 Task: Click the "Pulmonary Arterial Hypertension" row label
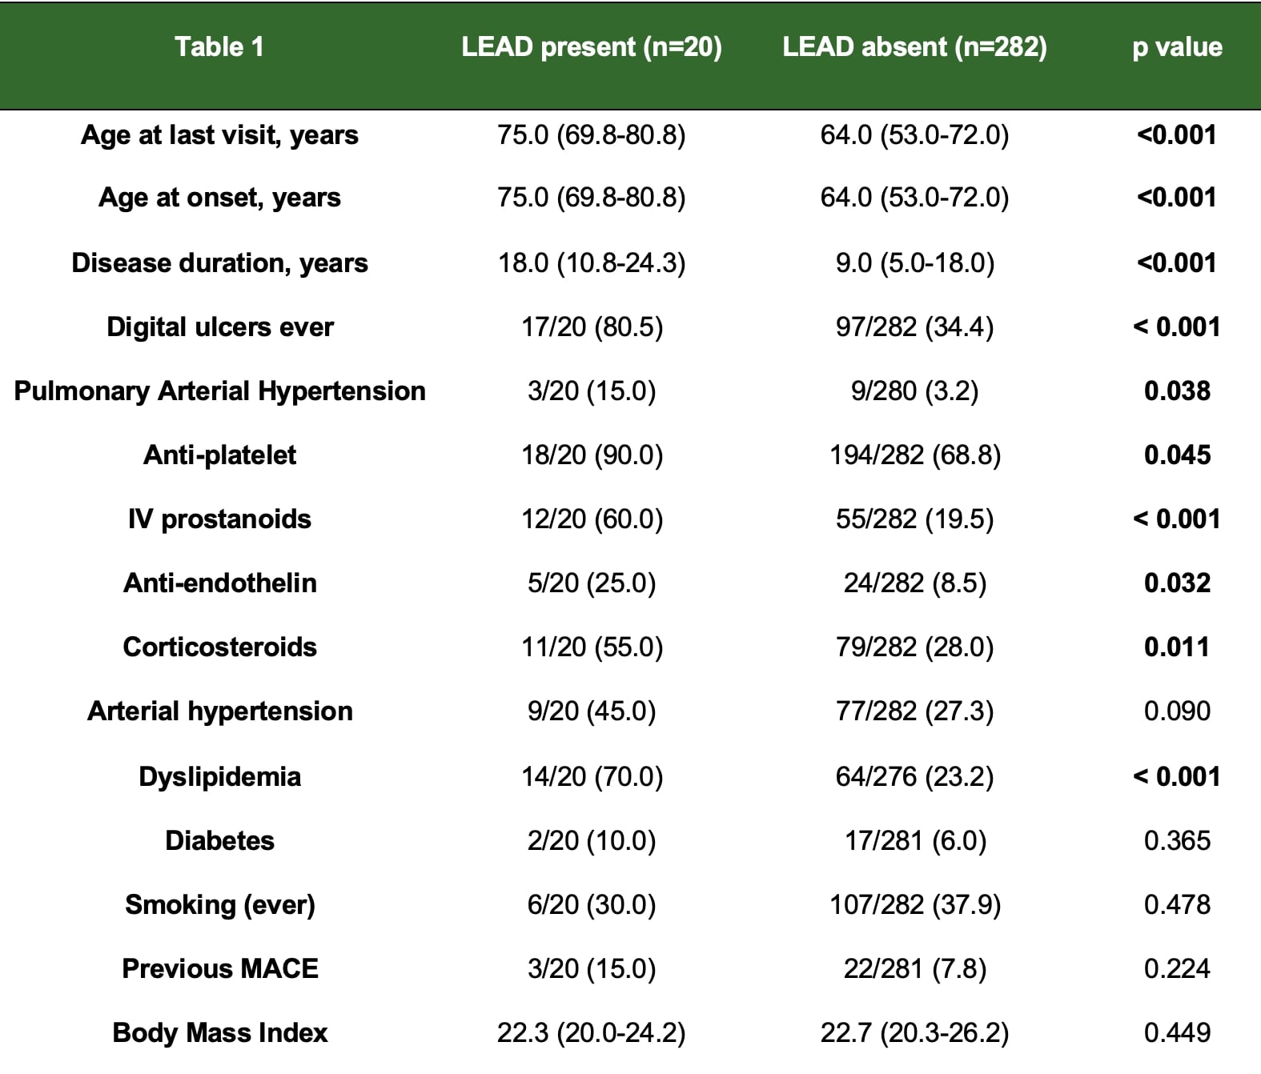click(x=219, y=391)
